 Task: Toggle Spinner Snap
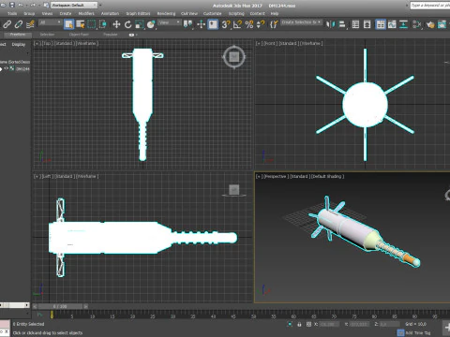click(261, 24)
